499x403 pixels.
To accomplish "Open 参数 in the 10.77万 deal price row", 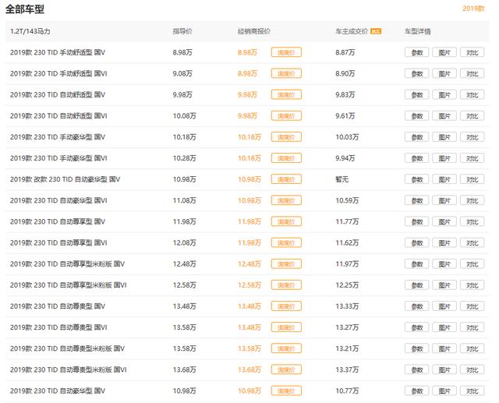I will 416,391.
